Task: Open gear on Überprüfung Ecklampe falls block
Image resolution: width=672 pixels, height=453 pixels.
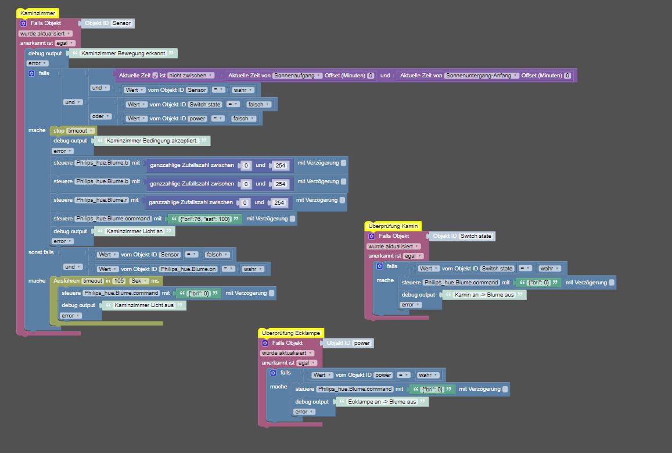Action: 273,373
